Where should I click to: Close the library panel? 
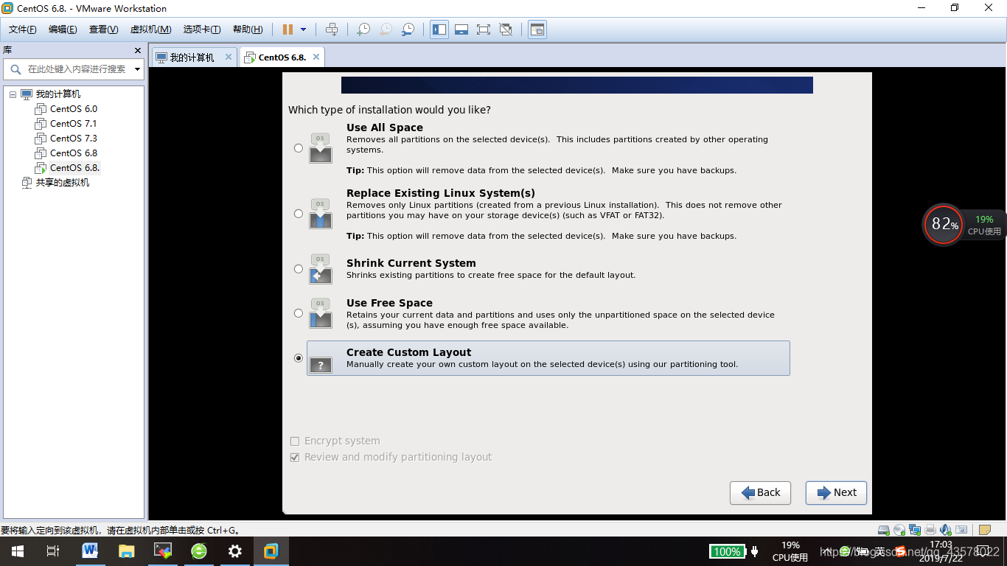click(x=137, y=50)
